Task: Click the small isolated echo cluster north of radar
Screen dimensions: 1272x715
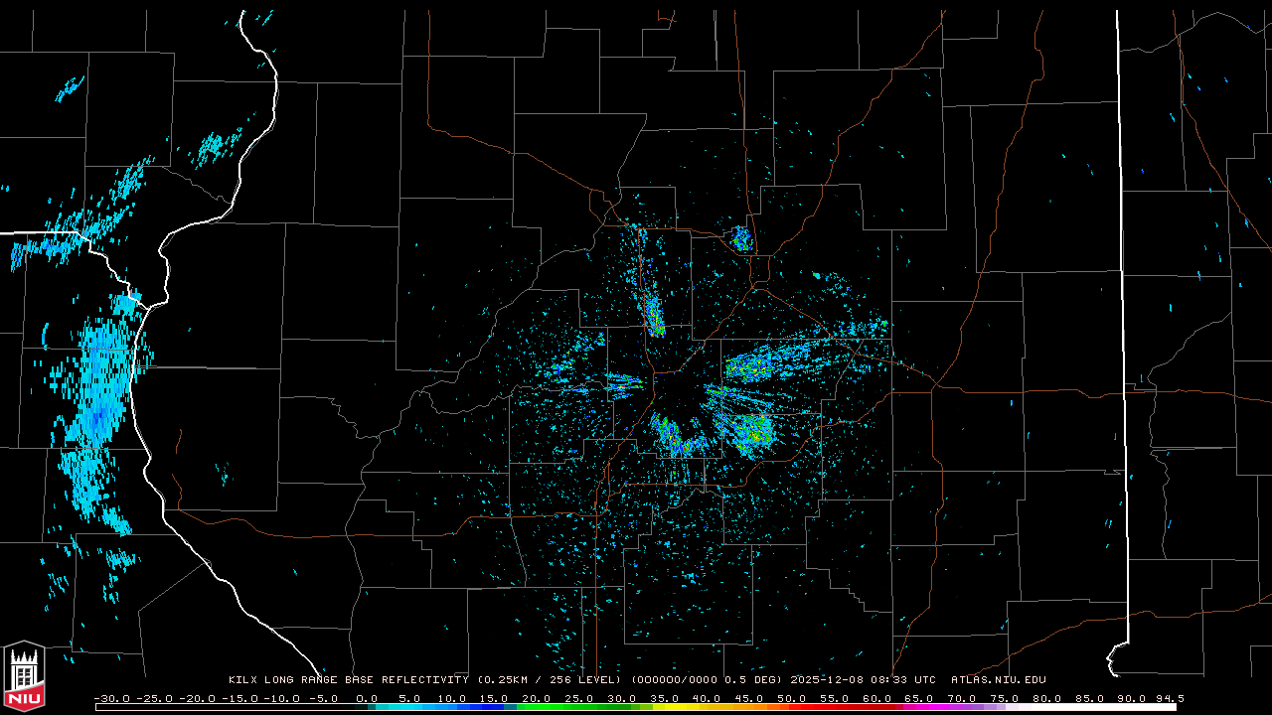Action: (741, 238)
